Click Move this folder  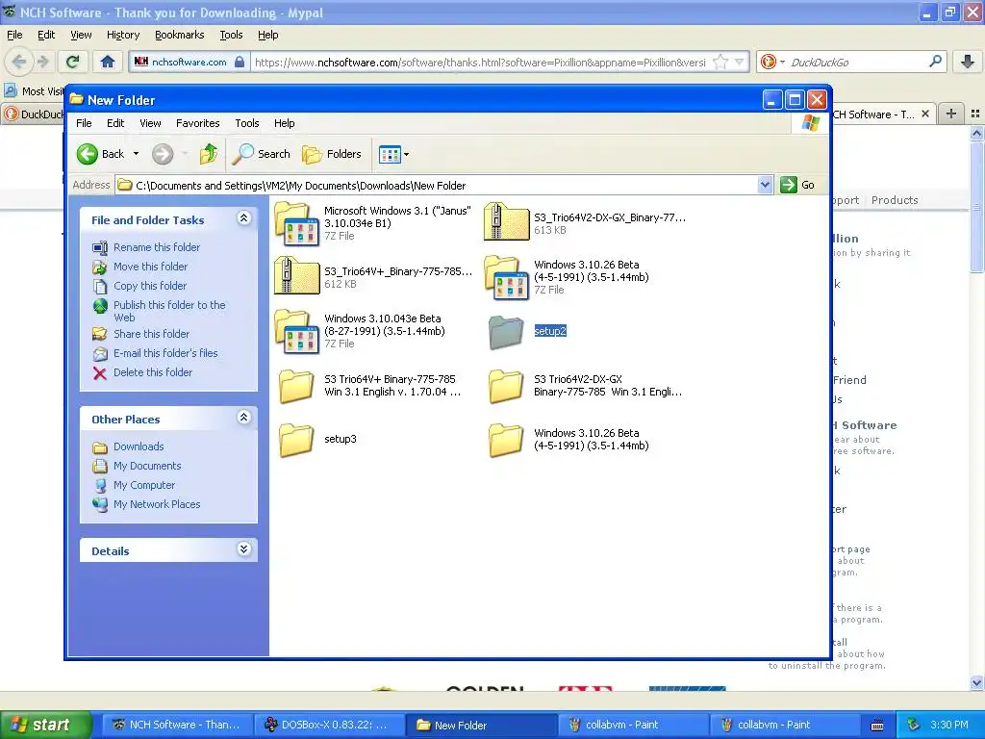click(x=150, y=267)
